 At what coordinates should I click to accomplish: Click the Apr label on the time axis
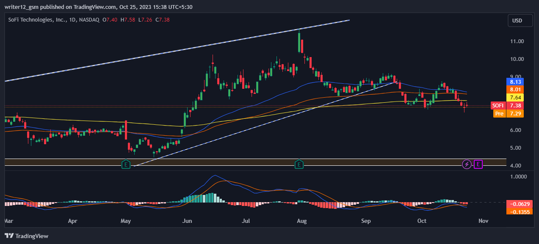pyautogui.click(x=72, y=221)
